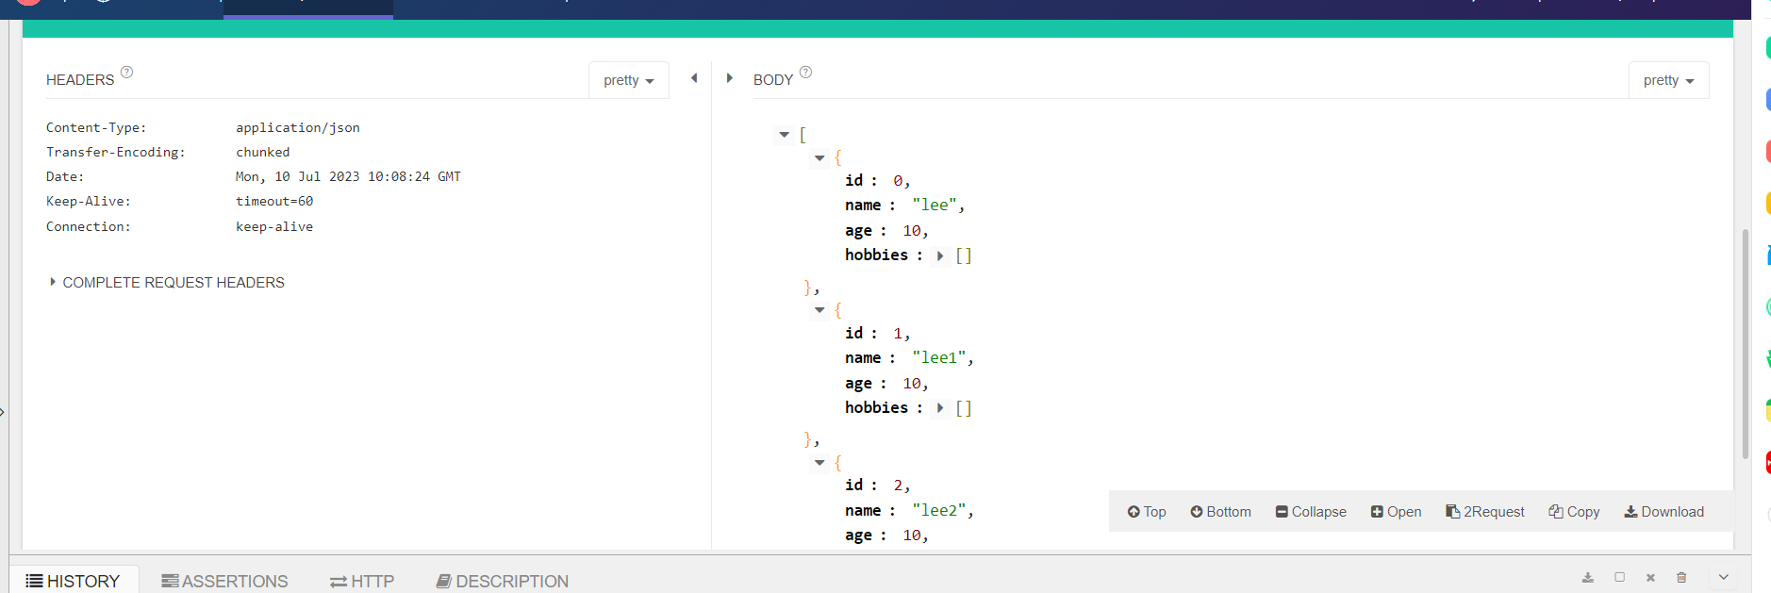Screen dimensions: 1771x593
Task: Click the history clear X icon
Action: pyautogui.click(x=1650, y=577)
